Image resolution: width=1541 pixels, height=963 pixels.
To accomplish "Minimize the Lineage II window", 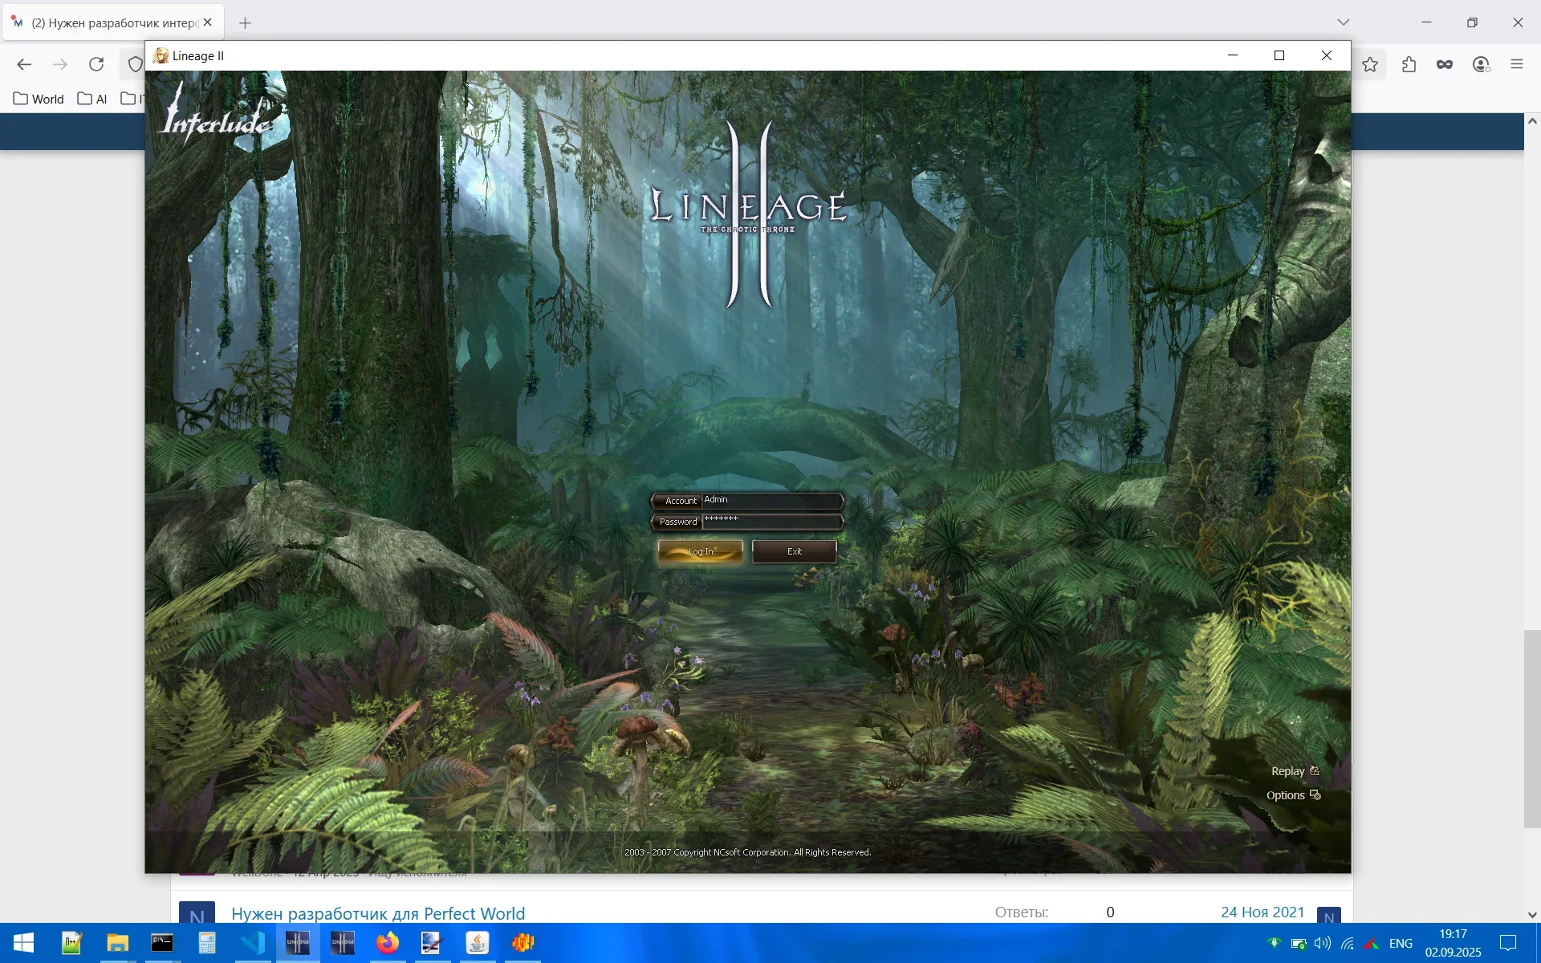I will pos(1233,55).
